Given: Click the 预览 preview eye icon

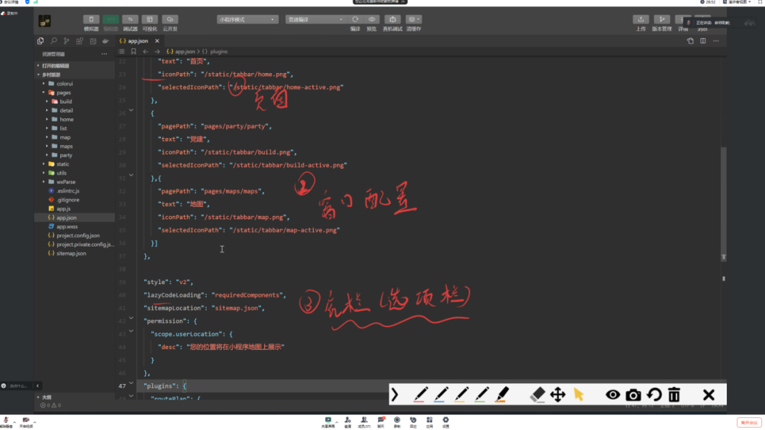Looking at the screenshot, I should pos(372,20).
